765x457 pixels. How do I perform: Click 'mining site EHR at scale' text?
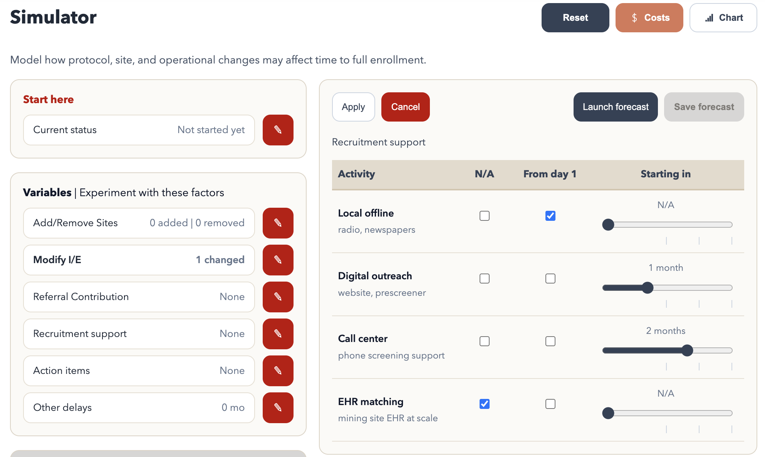click(x=388, y=418)
